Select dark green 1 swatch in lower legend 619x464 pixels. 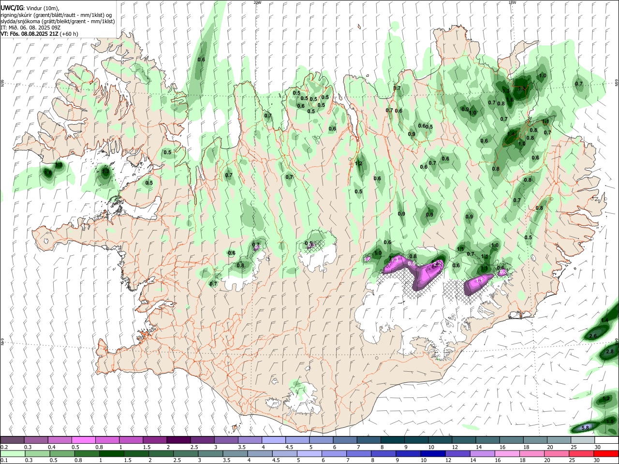click(x=111, y=453)
